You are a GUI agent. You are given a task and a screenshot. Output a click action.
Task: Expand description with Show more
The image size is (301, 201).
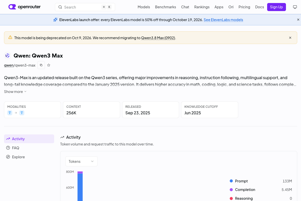[15, 92]
